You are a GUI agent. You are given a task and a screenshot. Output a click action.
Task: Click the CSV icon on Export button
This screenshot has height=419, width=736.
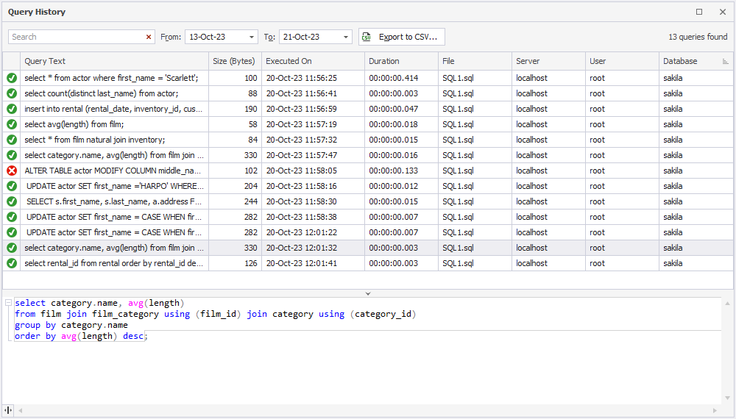tap(367, 37)
